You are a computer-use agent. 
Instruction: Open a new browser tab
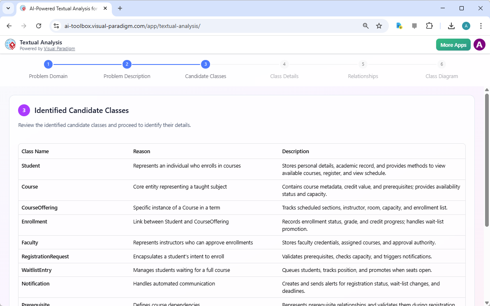(x=119, y=8)
